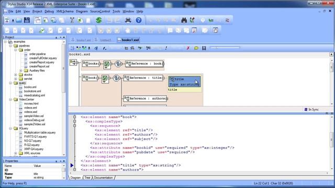
Task: Adjust the diagram zoom slider
Action: point(225,48)
